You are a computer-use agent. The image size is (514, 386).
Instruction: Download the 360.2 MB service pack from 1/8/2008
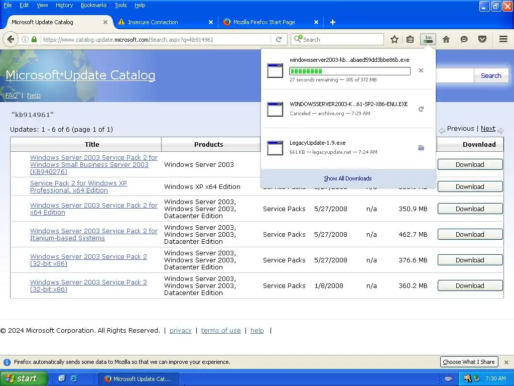[x=470, y=285]
